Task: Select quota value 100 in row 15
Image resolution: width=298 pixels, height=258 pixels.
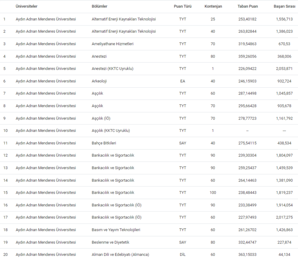Action: click(x=213, y=192)
